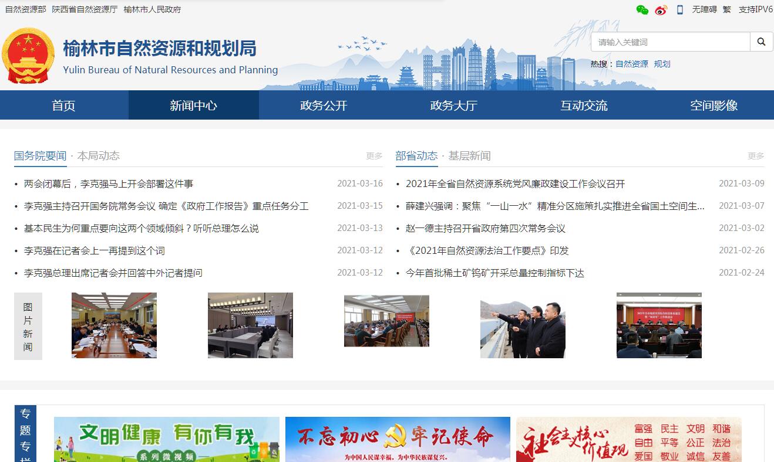Enable 无障碍 accessibility mode
This screenshot has width=774, height=462.
(704, 9)
